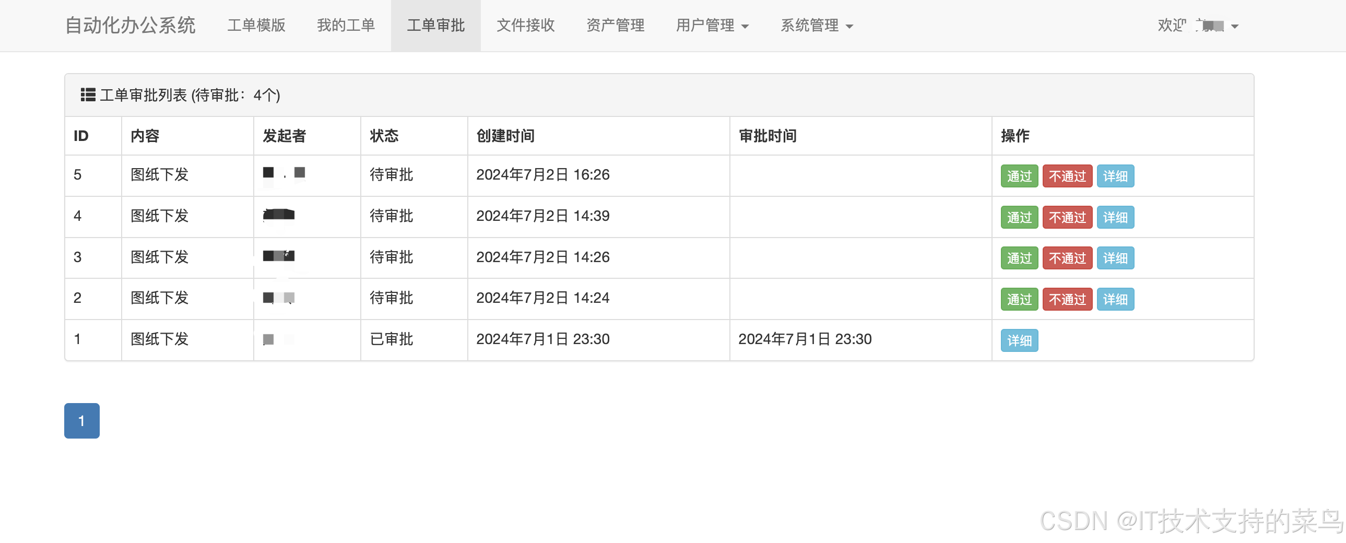Click 待审批 status in row ID 4
This screenshot has height=543, width=1346.
392,216
